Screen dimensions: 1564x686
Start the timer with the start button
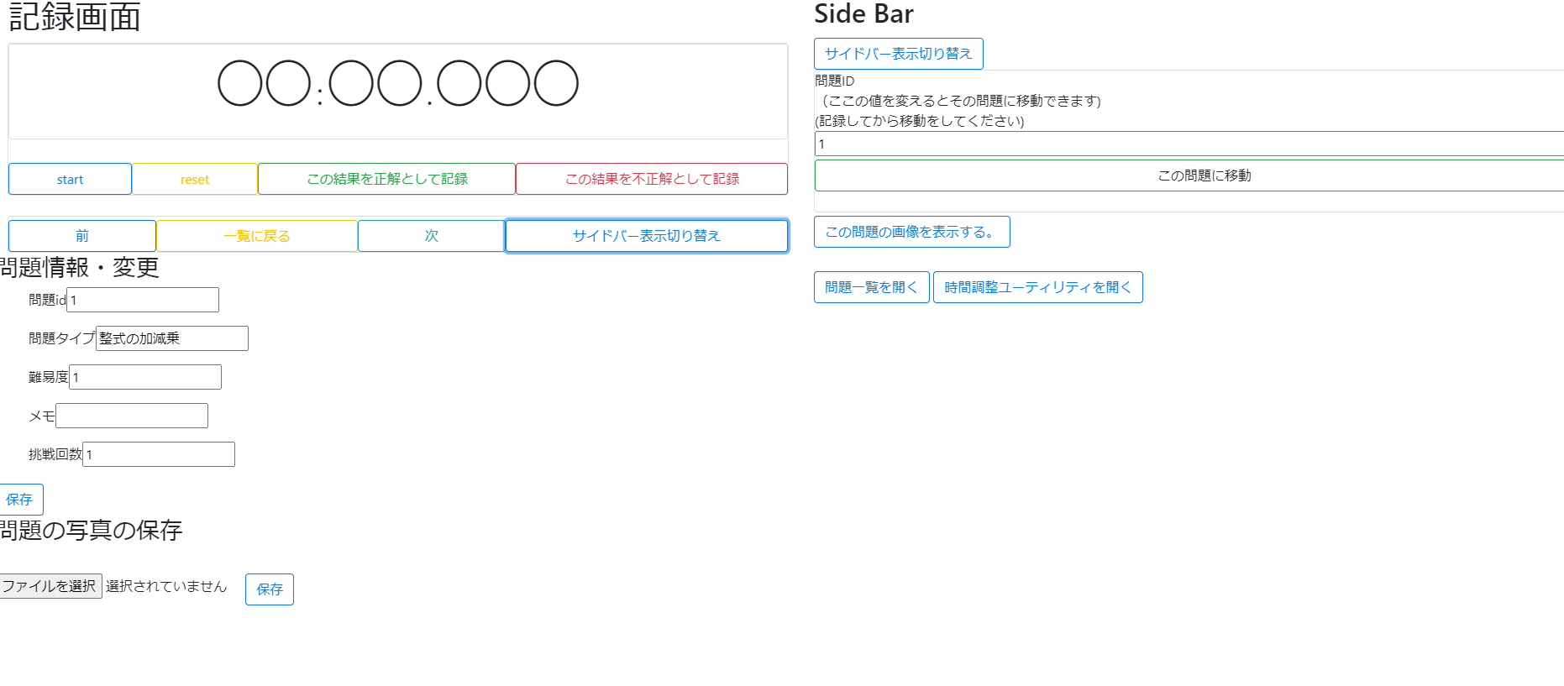[70, 179]
